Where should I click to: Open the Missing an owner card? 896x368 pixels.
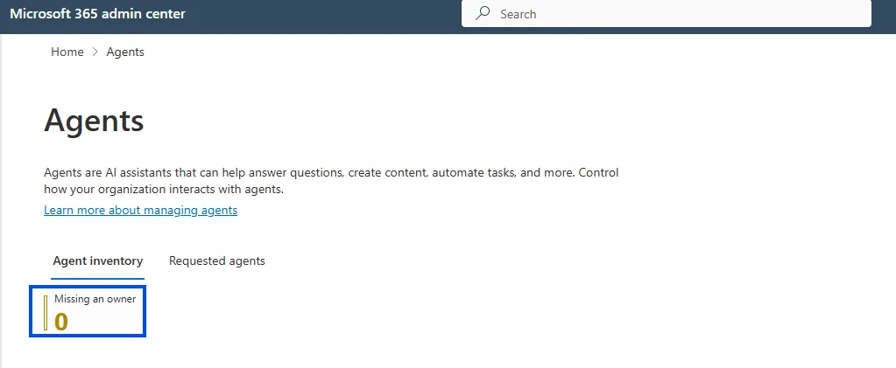pyautogui.click(x=88, y=311)
